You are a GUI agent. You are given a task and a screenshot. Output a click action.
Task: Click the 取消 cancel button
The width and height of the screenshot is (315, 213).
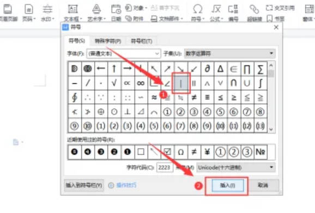tap(263, 185)
